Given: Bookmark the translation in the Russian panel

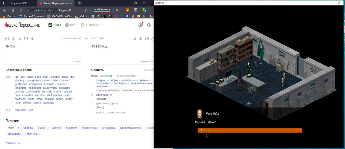Looking at the screenshot, I should [x=134, y=39].
